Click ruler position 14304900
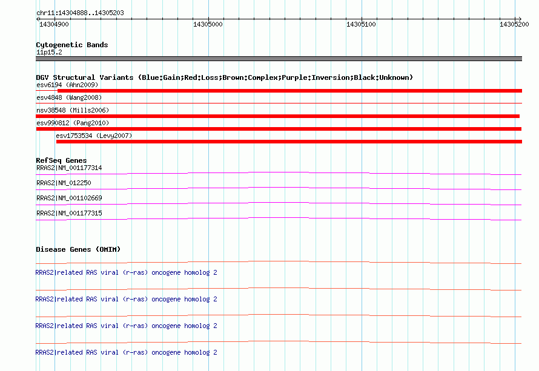This screenshot has width=539, height=371. coord(54,24)
